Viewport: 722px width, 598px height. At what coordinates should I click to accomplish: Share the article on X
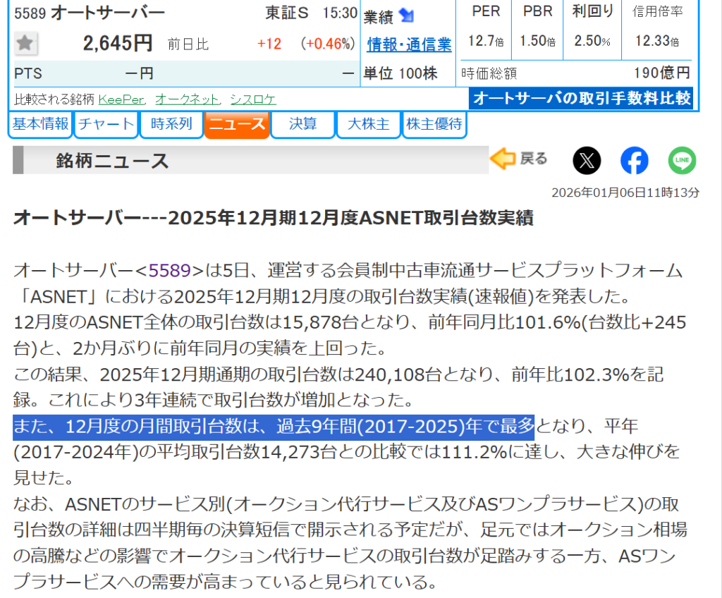tap(587, 161)
